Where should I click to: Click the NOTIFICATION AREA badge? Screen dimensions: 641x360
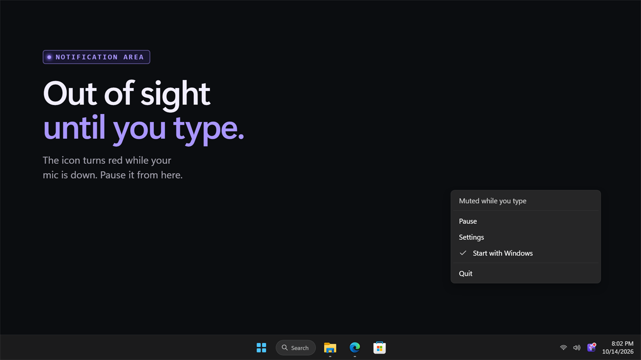(97, 57)
